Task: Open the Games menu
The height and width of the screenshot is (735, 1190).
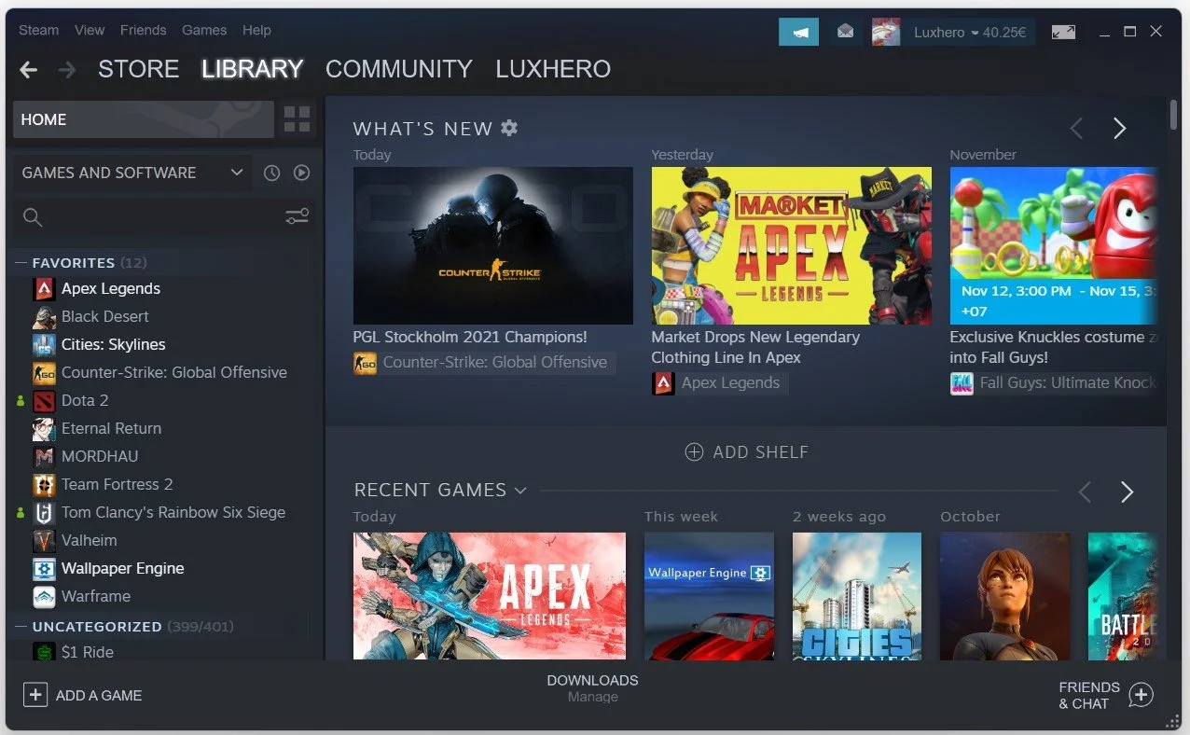Action: point(204,30)
